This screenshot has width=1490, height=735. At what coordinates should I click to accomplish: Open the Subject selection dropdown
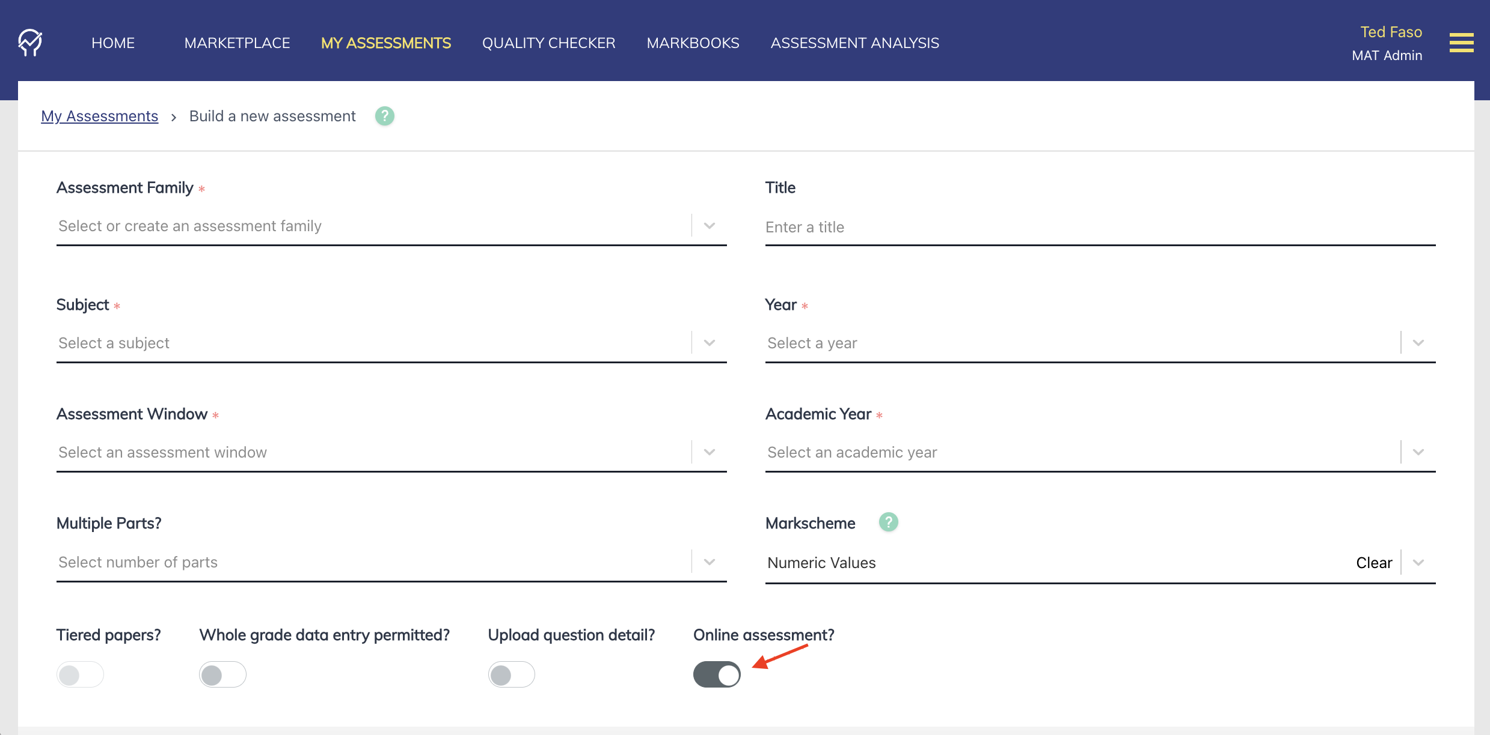710,342
